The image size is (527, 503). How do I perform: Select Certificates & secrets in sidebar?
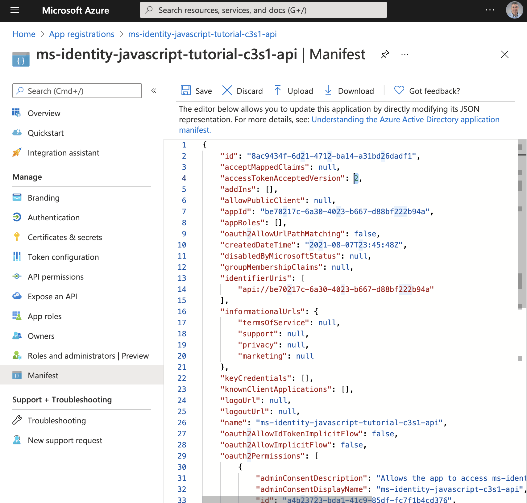click(65, 237)
